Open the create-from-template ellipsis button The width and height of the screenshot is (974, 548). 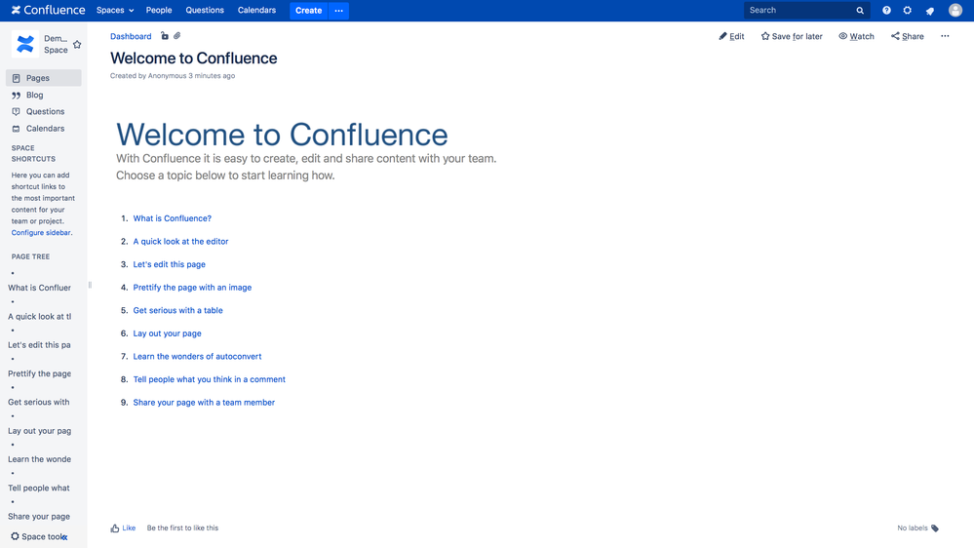pos(338,11)
